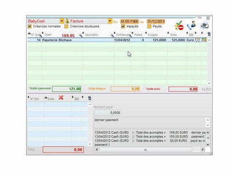This screenshot has height=175, width=233.
Task: Sort lower grid by N° Doc header
Action: [34, 99]
